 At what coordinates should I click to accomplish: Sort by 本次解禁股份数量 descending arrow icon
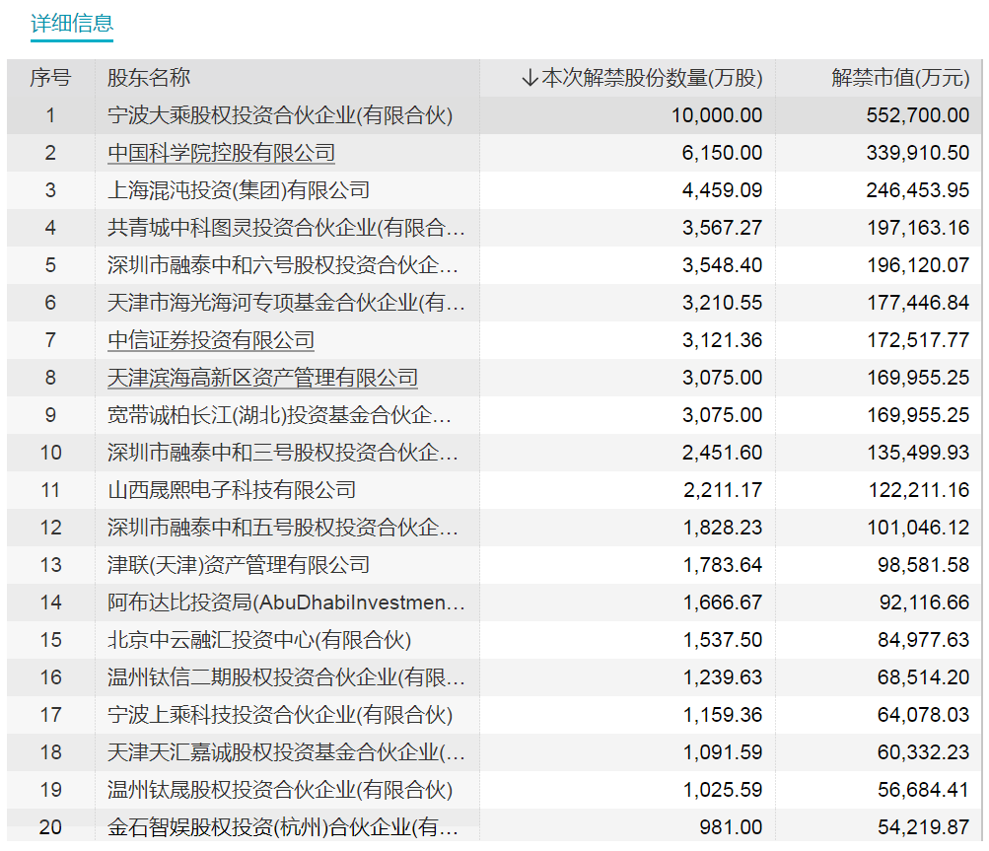click(x=530, y=78)
